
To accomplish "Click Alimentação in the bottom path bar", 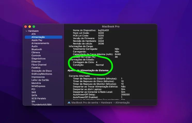I will [123, 102].
